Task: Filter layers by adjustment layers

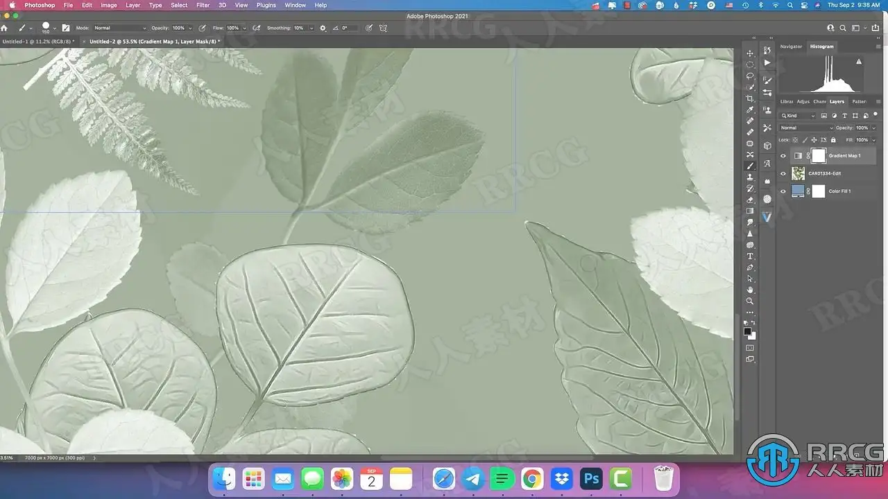Action: 834,115
